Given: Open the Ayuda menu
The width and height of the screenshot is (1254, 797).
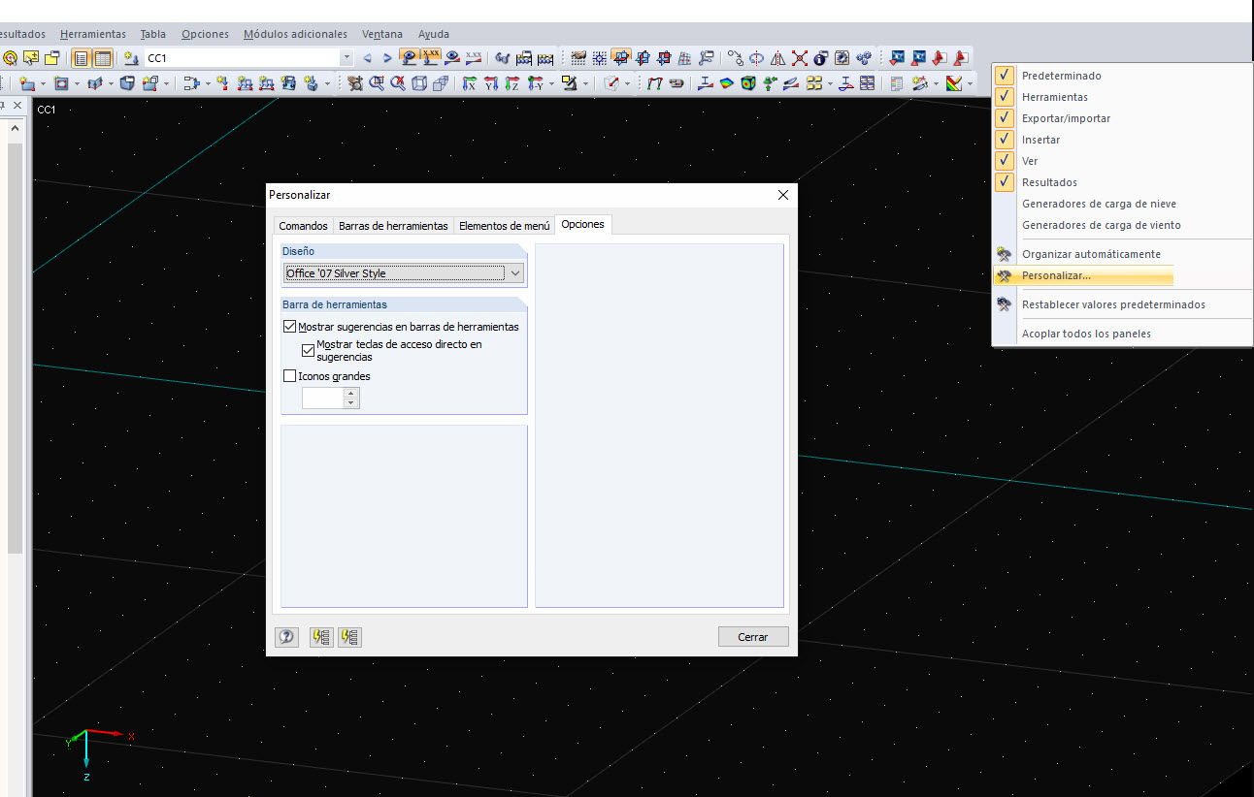Looking at the screenshot, I should [x=434, y=34].
